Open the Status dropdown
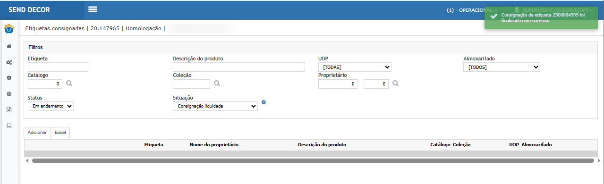604x184 pixels. (x=51, y=106)
